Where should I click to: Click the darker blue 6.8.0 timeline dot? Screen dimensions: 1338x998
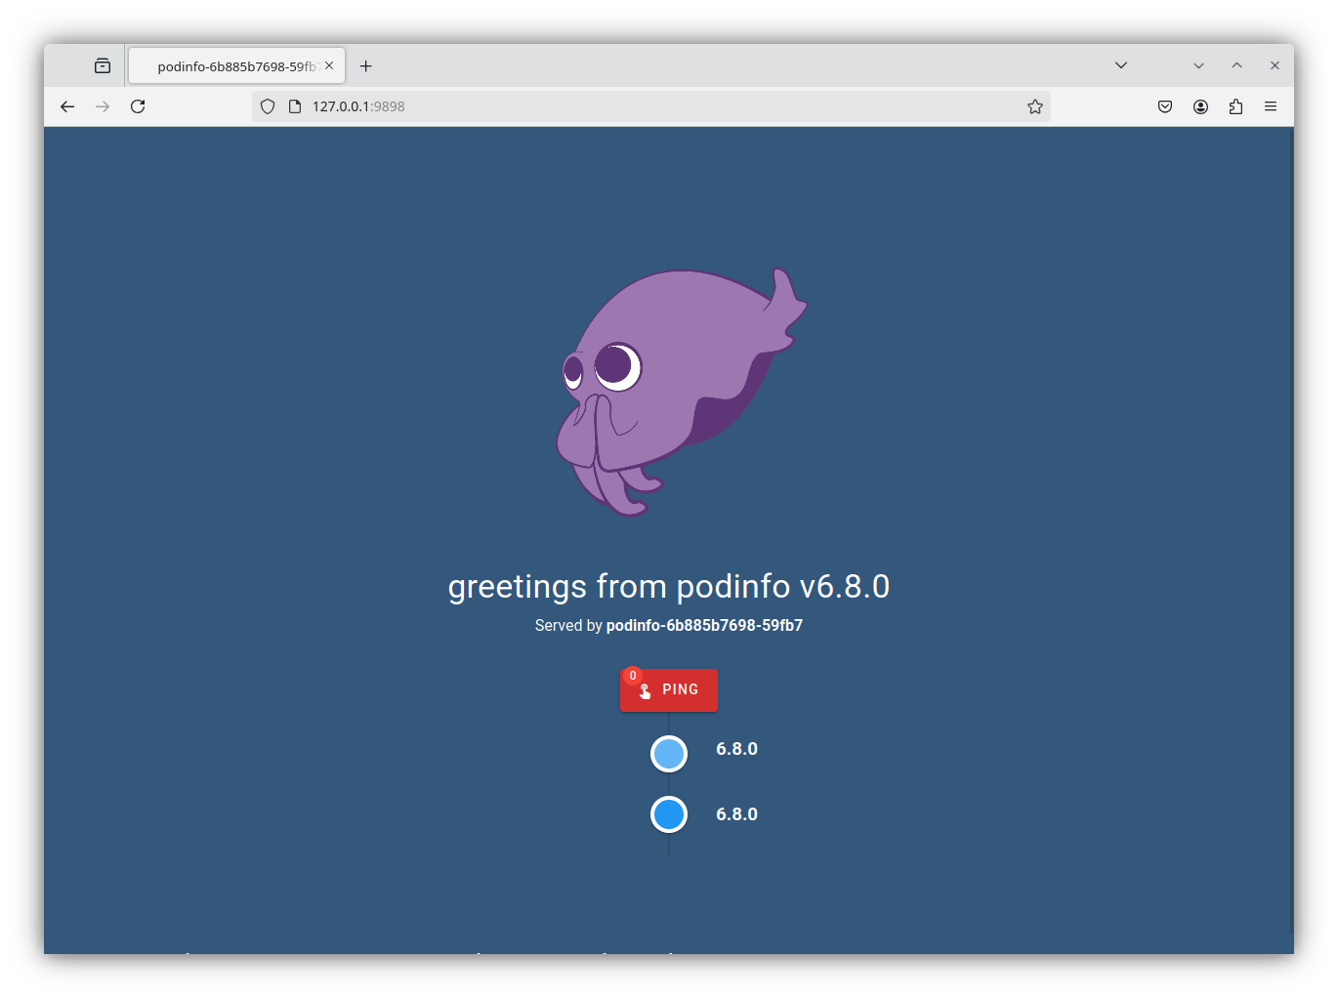(669, 814)
